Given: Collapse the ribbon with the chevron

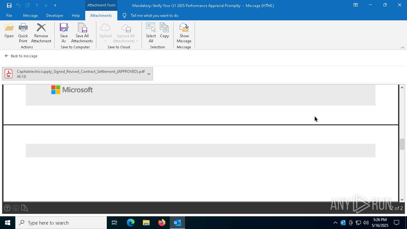Looking at the screenshot, I should click(x=403, y=47).
